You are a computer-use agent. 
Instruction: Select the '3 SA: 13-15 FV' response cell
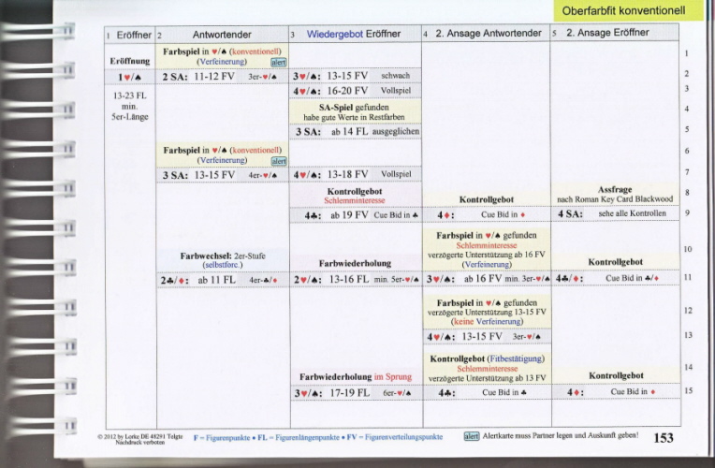[222, 175]
